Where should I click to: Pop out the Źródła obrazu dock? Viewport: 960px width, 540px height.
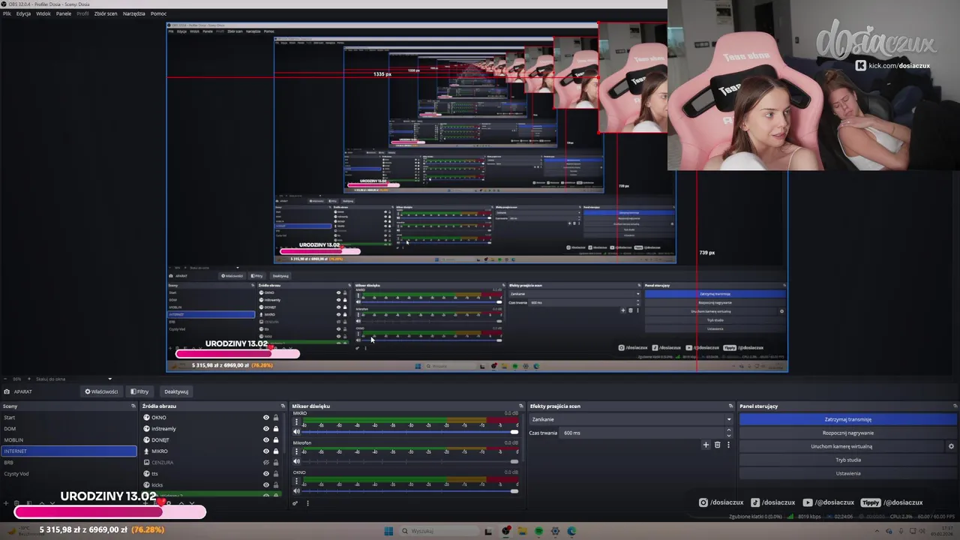[x=283, y=406]
